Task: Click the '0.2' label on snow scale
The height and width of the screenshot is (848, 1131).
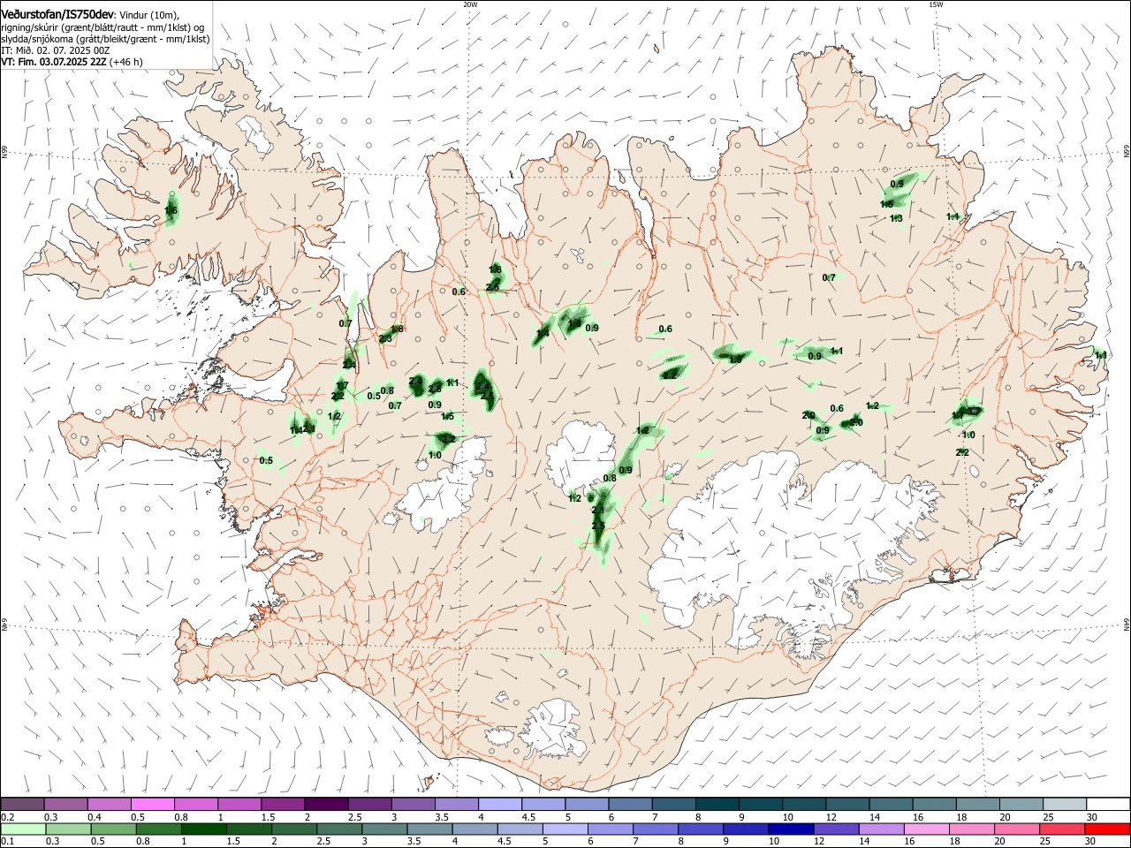Action: click(x=8, y=817)
